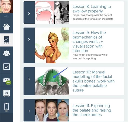Open Lesson 11 Expanding the palate title
This screenshot has width=128, height=122.
tap(92, 110)
